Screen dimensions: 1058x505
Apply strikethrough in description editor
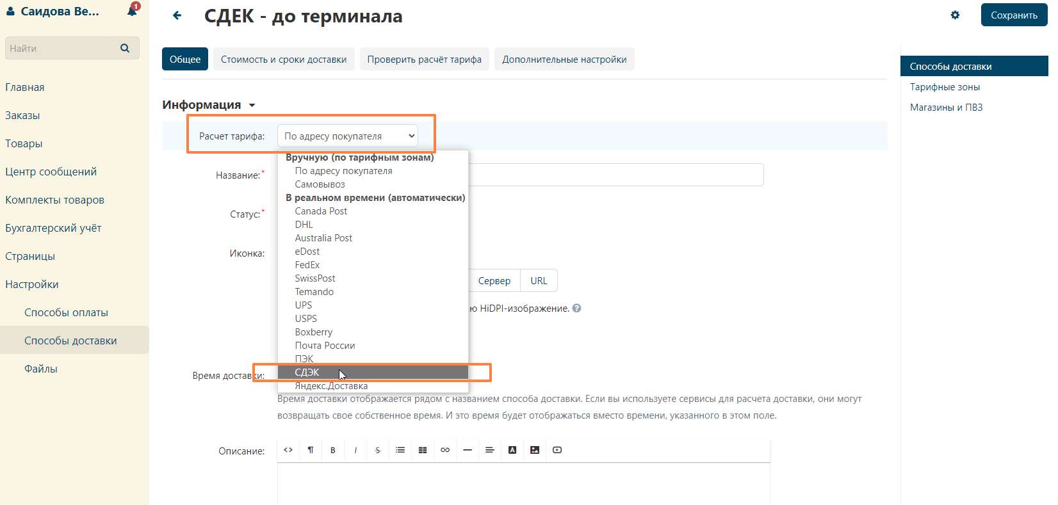coord(378,450)
